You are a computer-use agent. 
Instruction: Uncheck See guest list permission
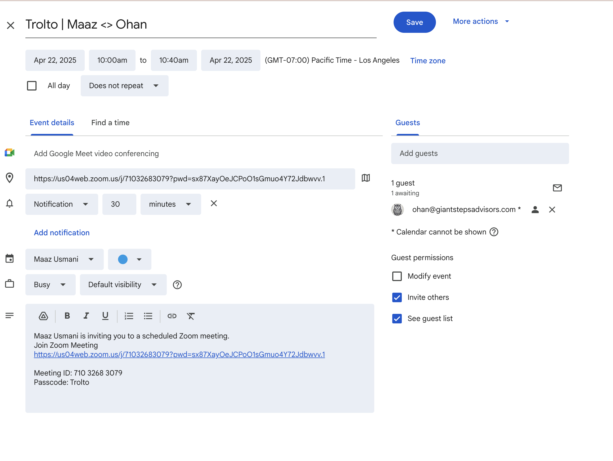(397, 319)
